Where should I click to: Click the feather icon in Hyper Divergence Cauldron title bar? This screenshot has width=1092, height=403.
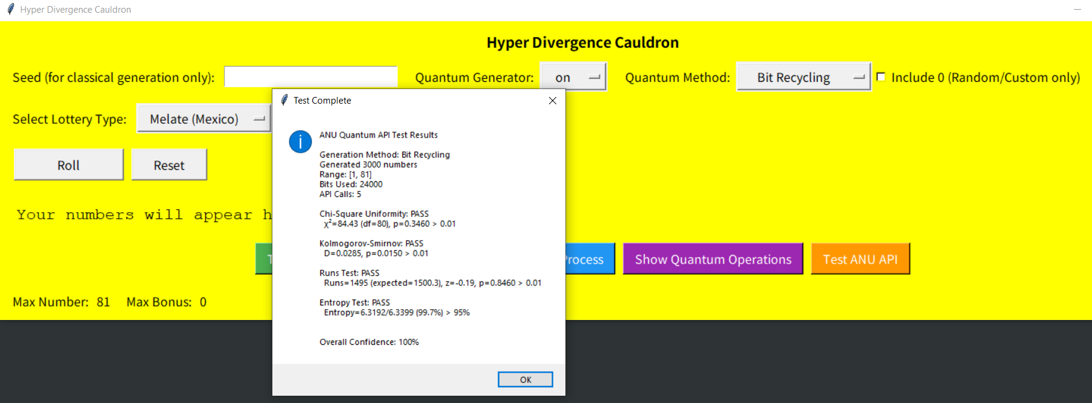10,9
